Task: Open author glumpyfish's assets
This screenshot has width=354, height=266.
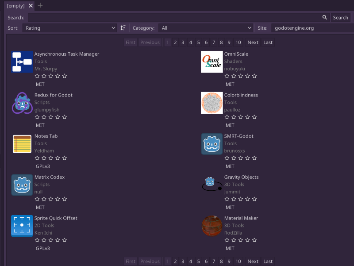Action: (47, 110)
